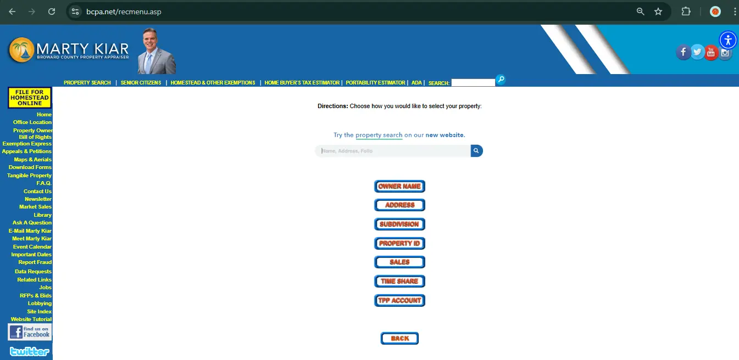Open the Senior Citizens menu item
The image size is (739, 360).
[x=141, y=83]
